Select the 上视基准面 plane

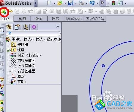click(23, 66)
